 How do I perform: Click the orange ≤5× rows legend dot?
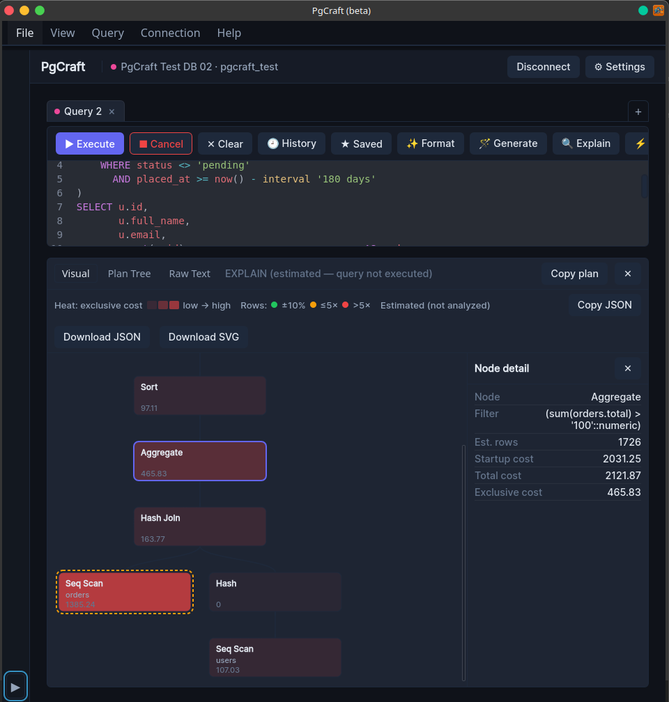313,305
